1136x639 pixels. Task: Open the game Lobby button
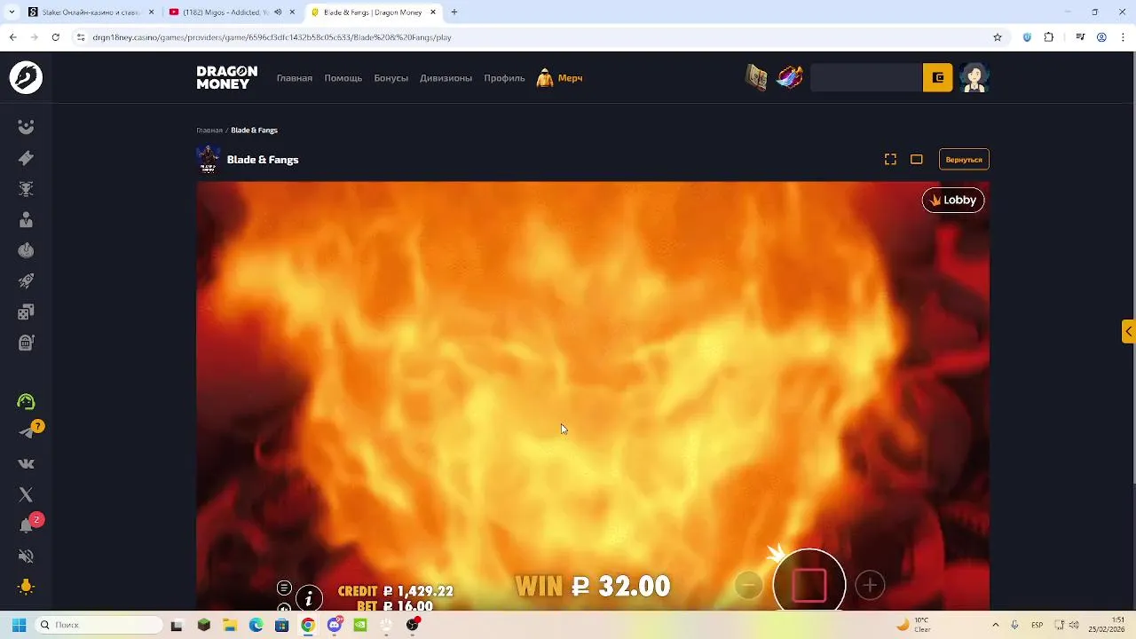click(x=953, y=200)
